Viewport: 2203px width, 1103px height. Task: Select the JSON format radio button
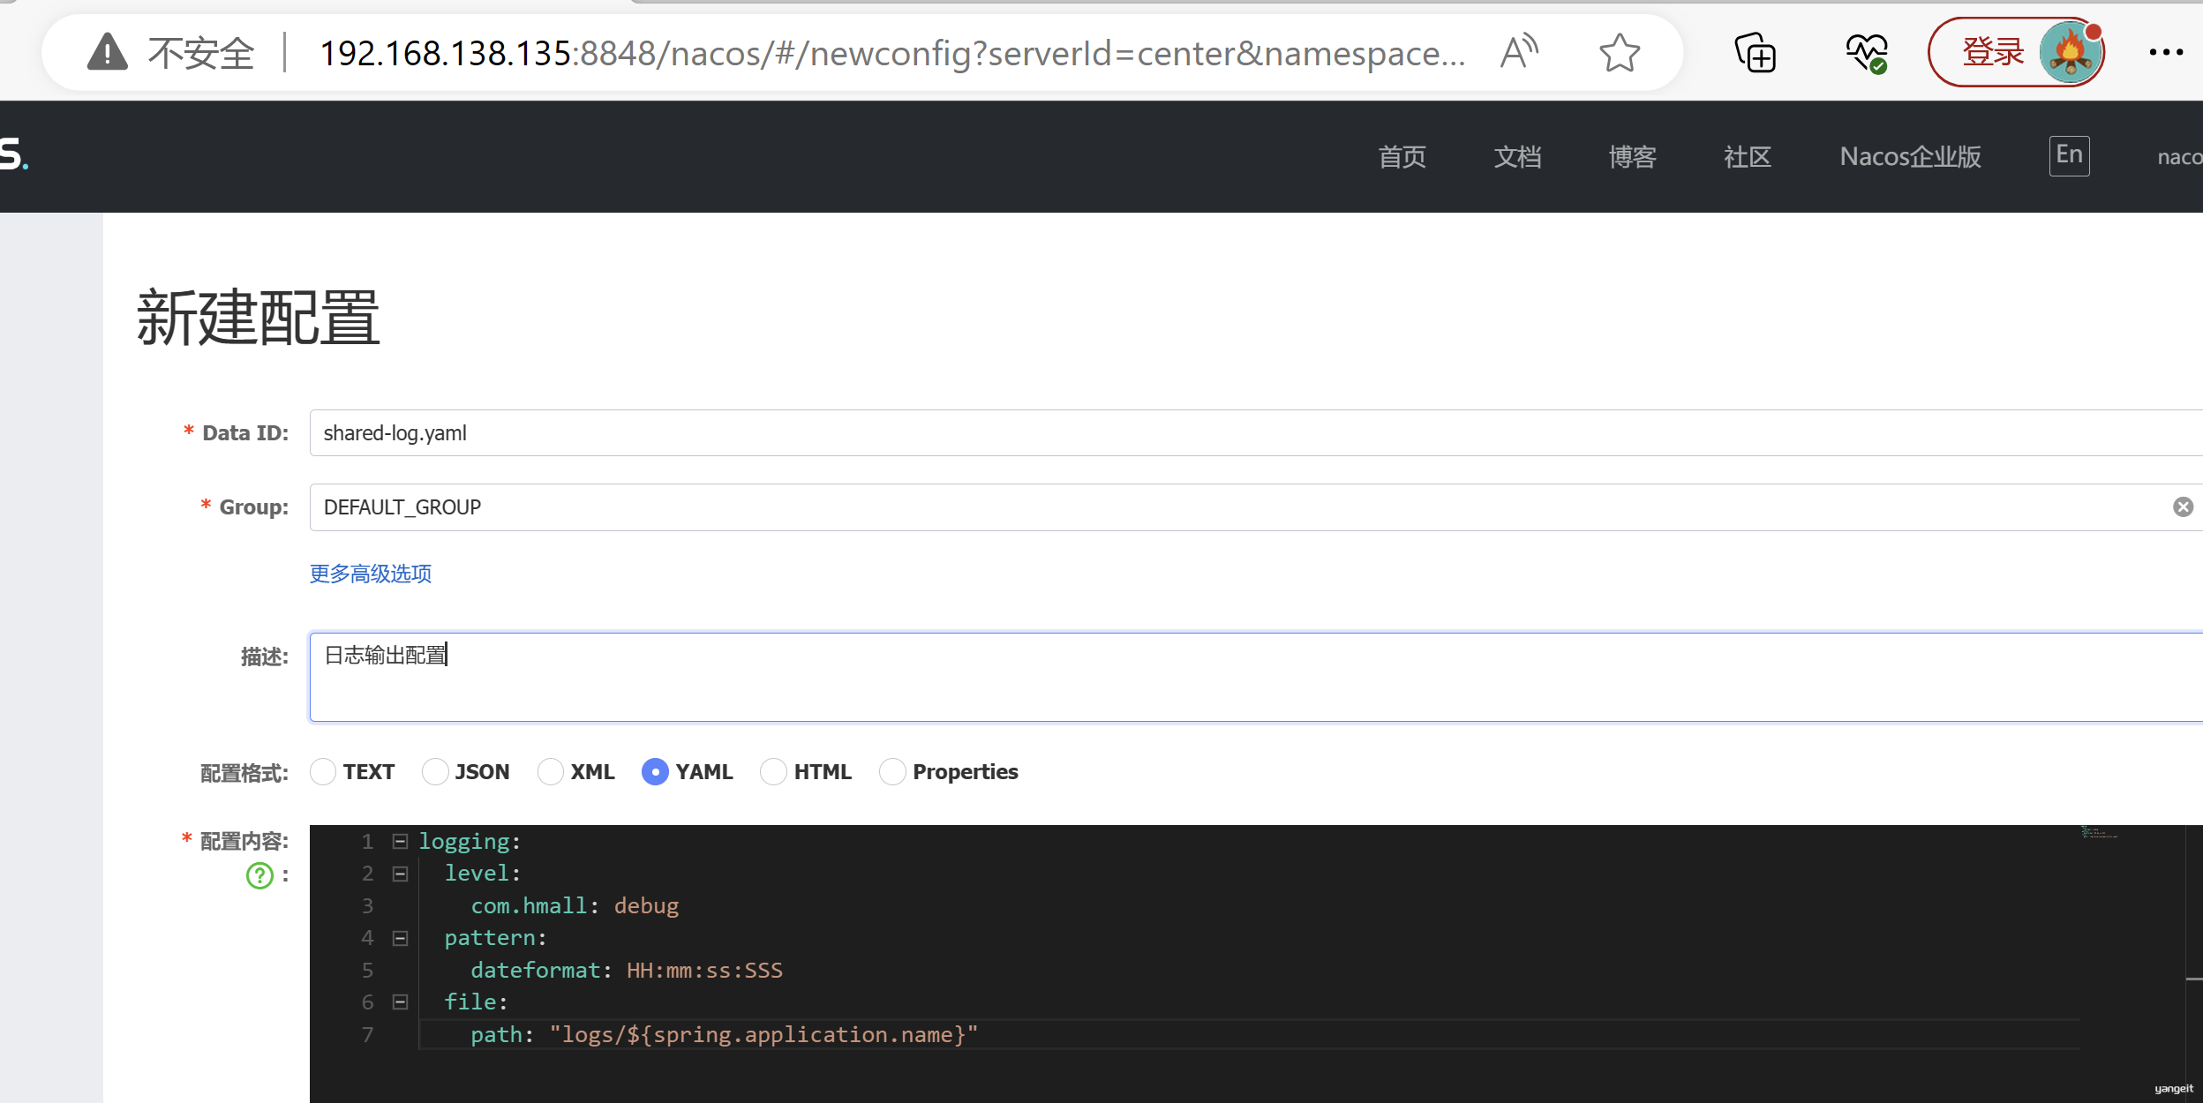(435, 771)
